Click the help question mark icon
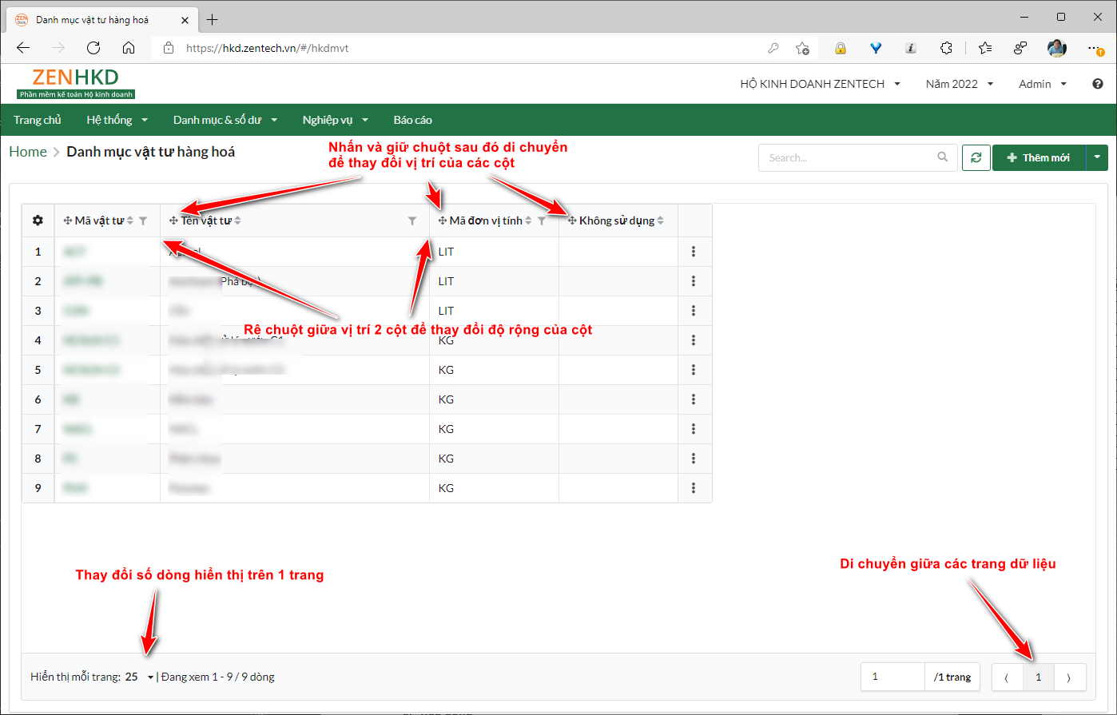This screenshot has height=715, width=1117. pyautogui.click(x=1098, y=84)
